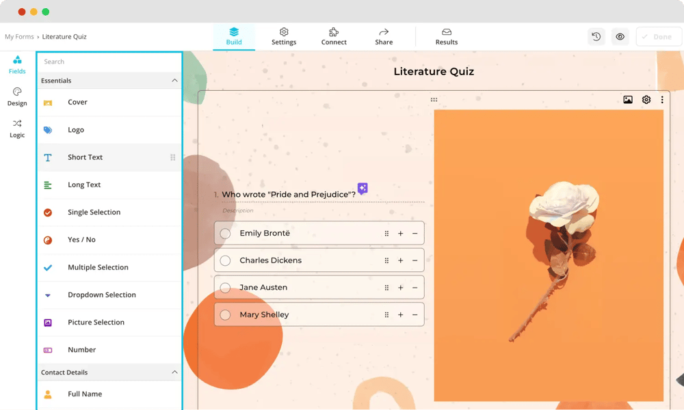Collapse the Essentials section
Viewport: 684px width, 410px height.
tap(174, 81)
